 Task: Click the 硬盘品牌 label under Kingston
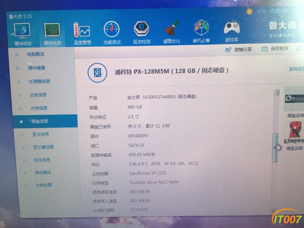tap(294, 148)
